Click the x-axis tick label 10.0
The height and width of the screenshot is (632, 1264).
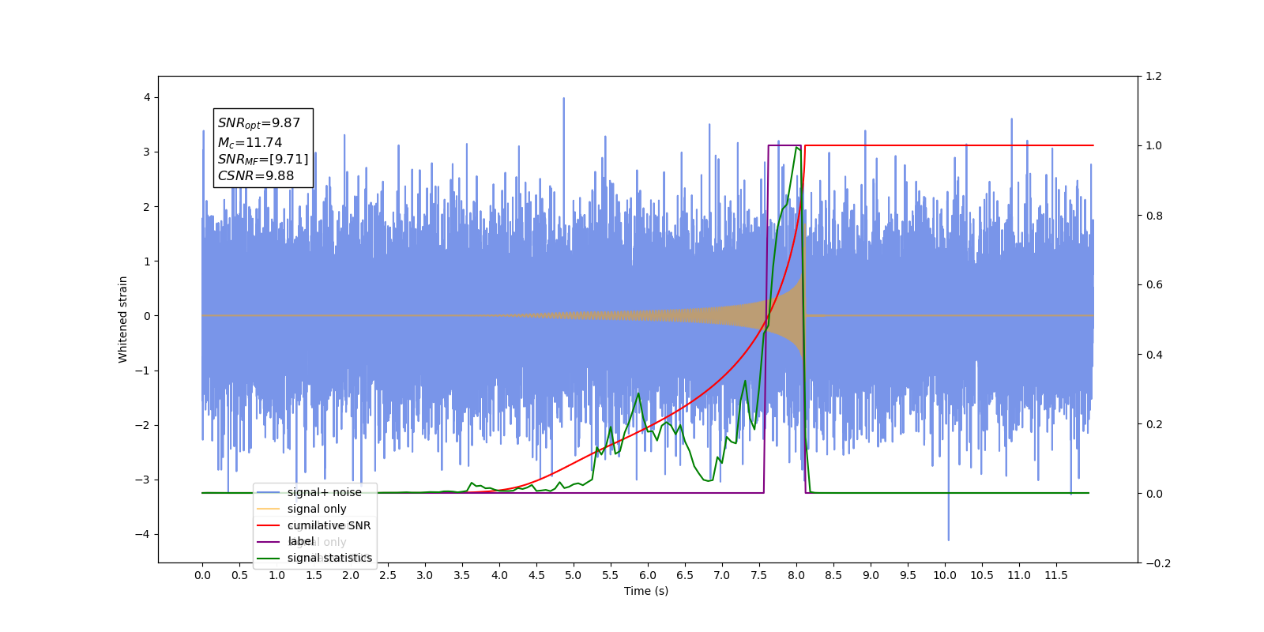tap(945, 575)
